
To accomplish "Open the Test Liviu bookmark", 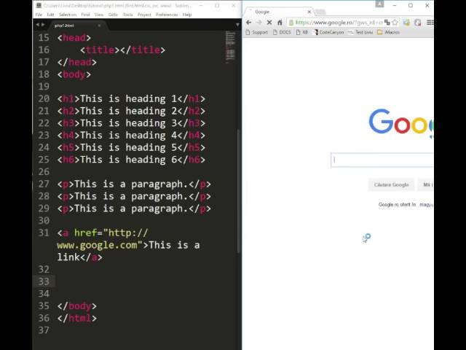I will tap(360, 32).
